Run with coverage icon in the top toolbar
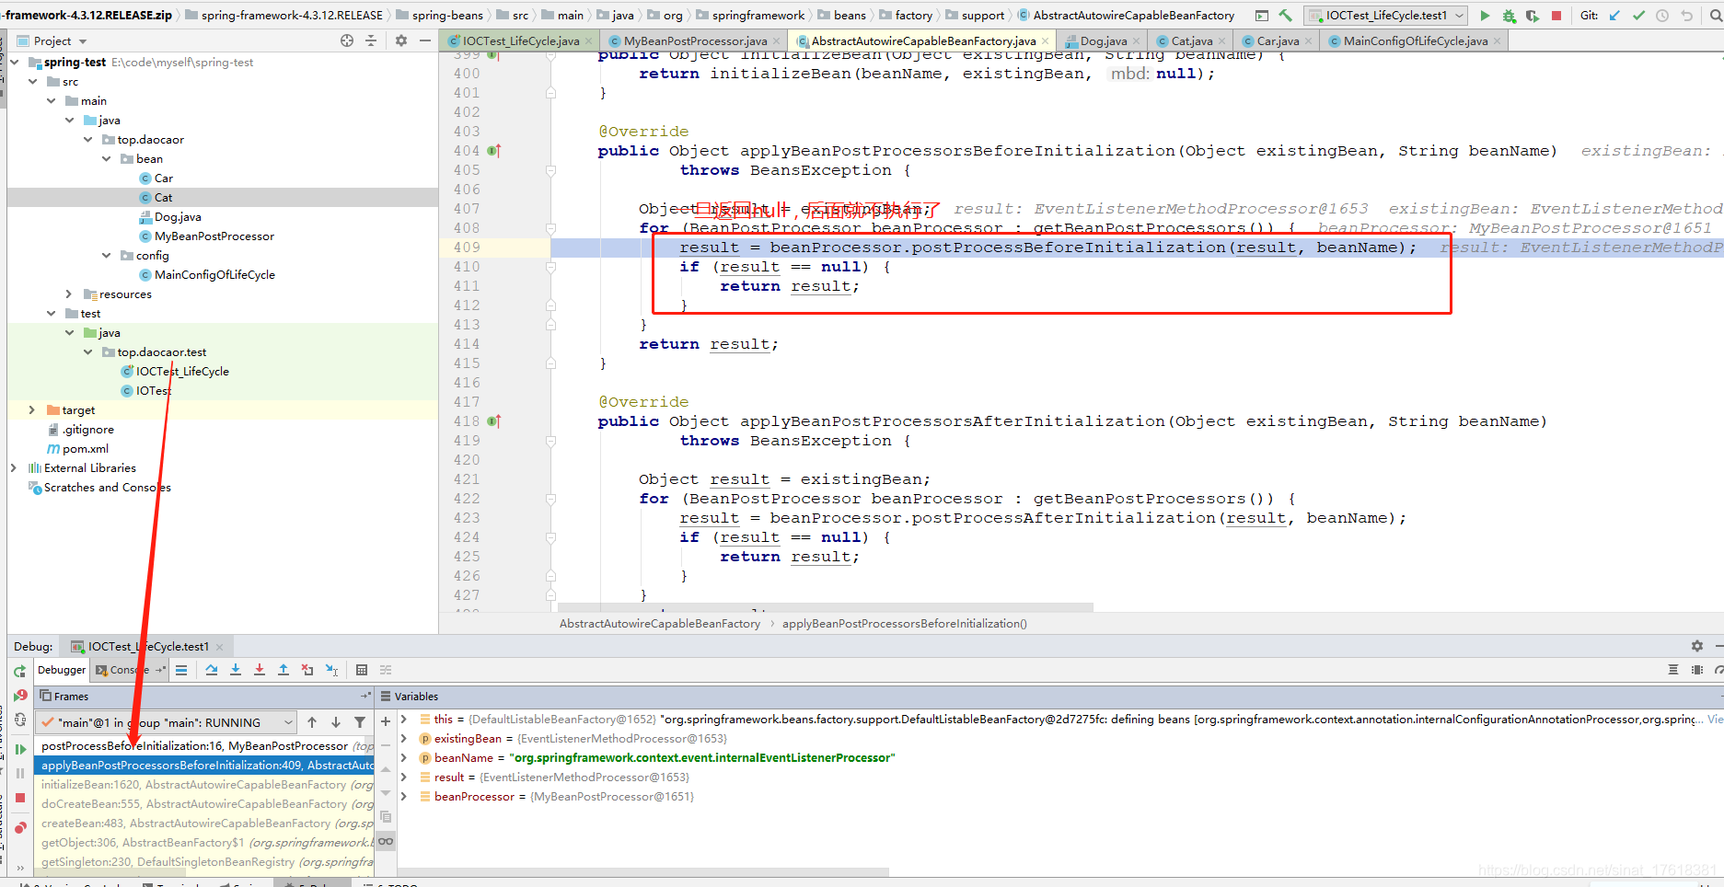Image resolution: width=1724 pixels, height=887 pixels. click(x=1533, y=16)
